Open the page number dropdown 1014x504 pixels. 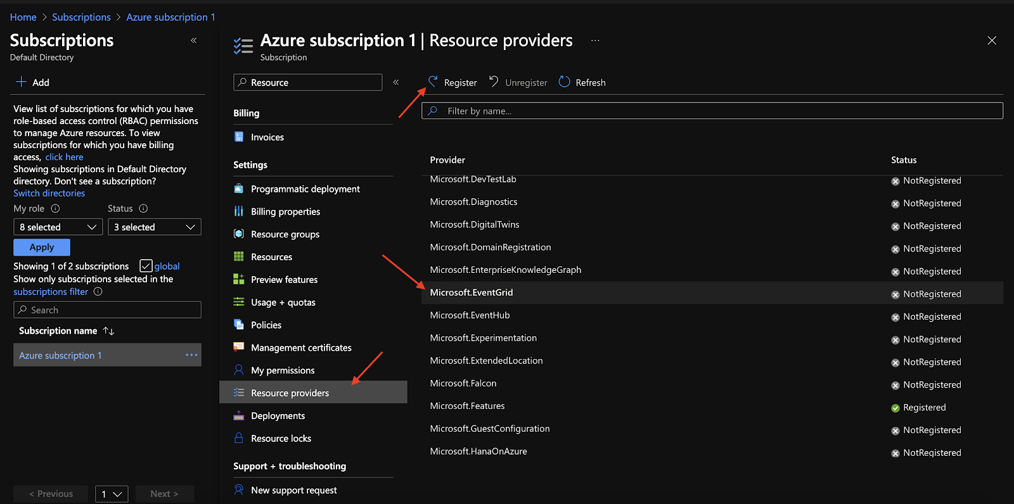112,494
